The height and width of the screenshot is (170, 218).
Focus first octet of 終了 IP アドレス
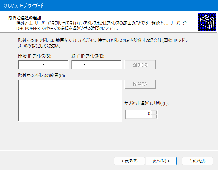pos(78,65)
